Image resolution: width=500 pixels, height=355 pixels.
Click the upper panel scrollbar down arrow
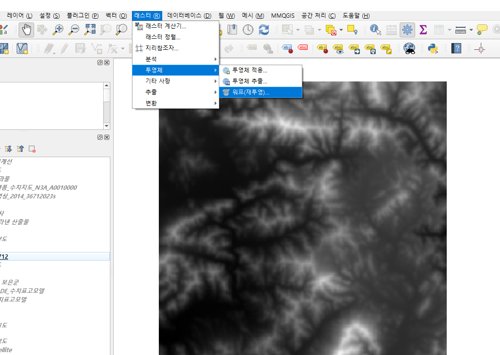(x=107, y=126)
